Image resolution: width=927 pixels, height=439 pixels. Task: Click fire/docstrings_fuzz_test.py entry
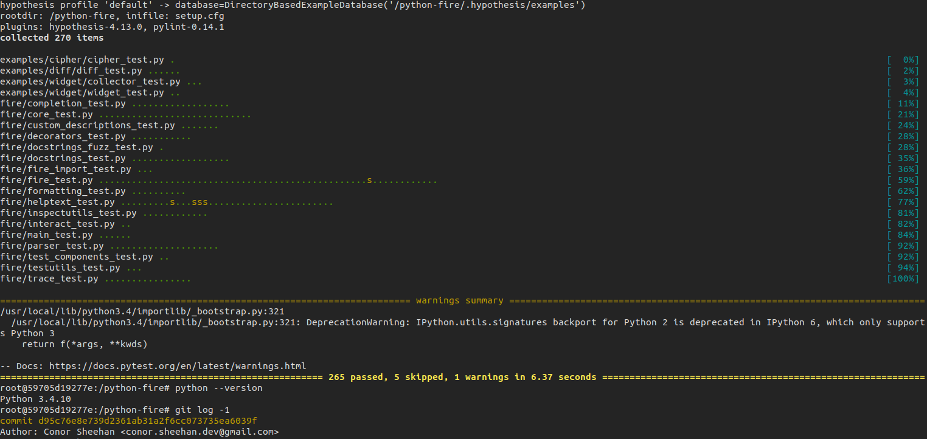click(x=77, y=147)
